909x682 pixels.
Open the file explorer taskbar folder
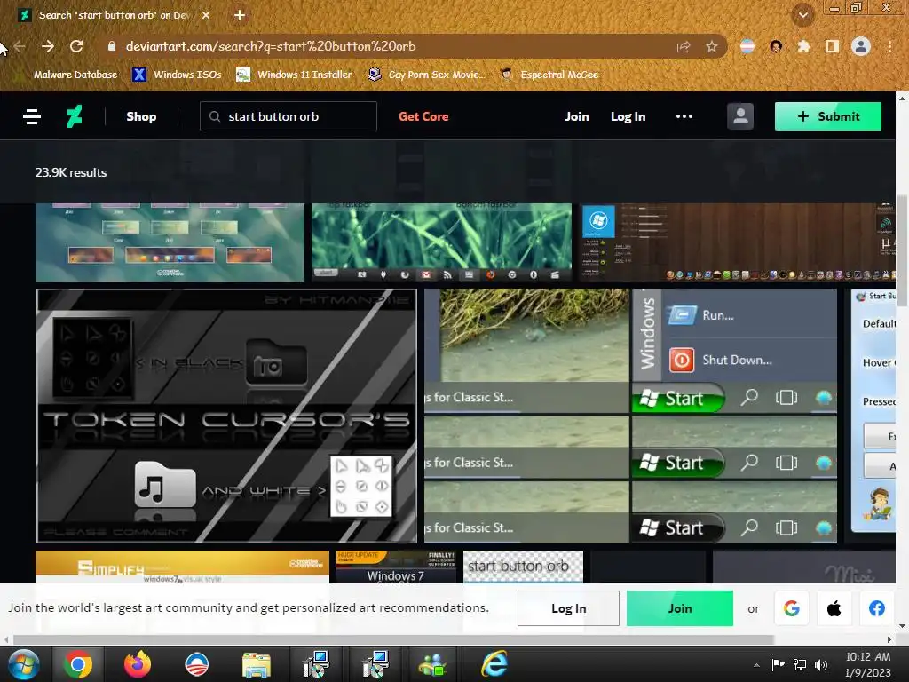pos(257,664)
